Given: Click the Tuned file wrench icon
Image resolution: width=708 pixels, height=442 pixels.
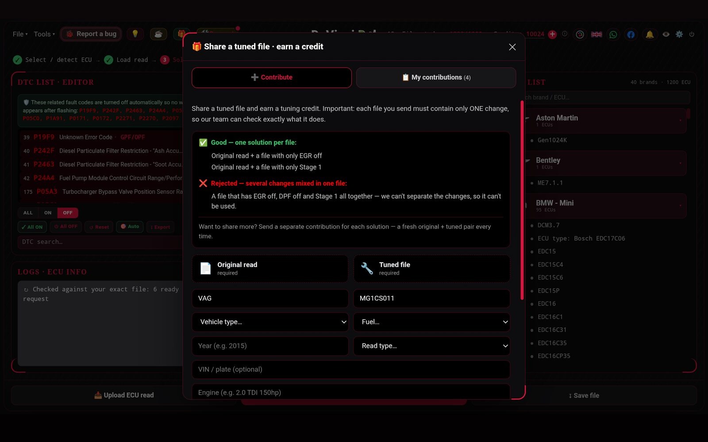Looking at the screenshot, I should click(367, 268).
